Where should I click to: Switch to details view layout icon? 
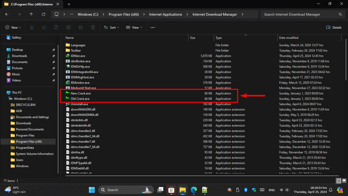click(x=338, y=181)
